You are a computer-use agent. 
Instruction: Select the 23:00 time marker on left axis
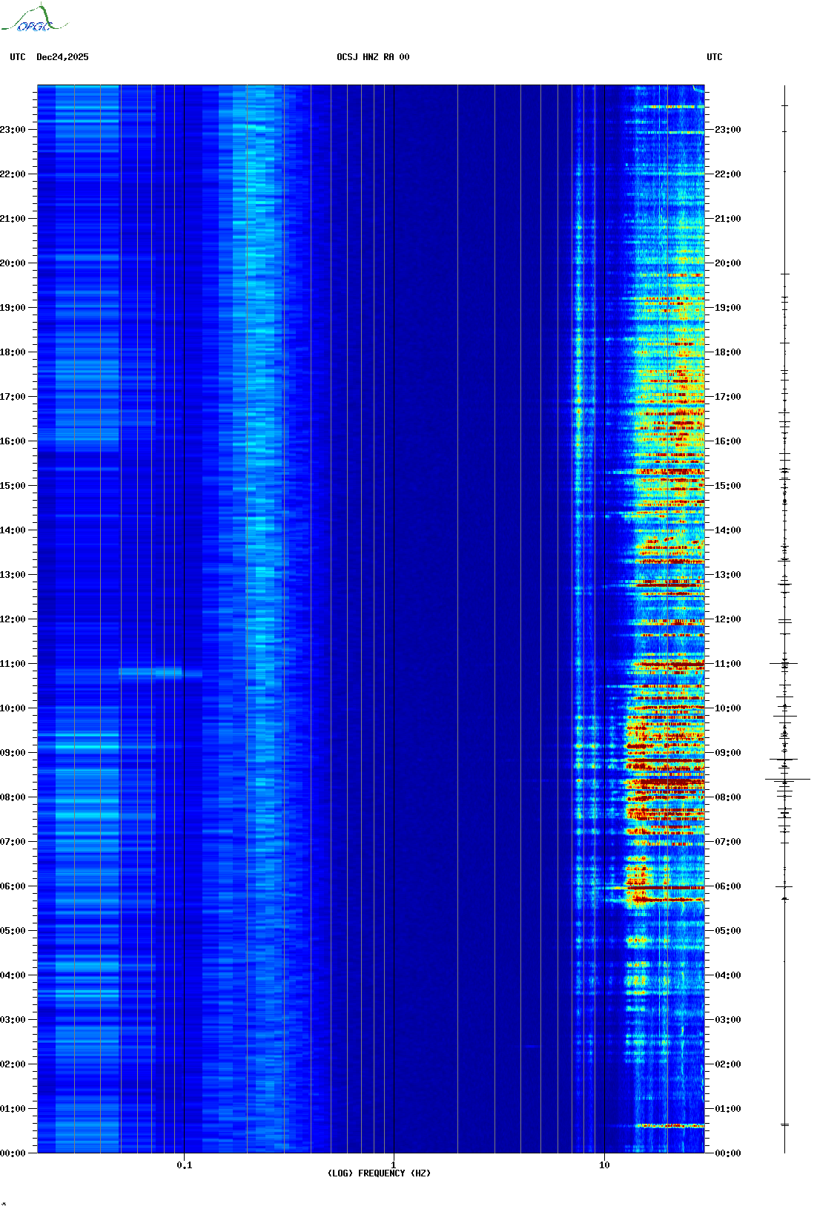point(13,130)
